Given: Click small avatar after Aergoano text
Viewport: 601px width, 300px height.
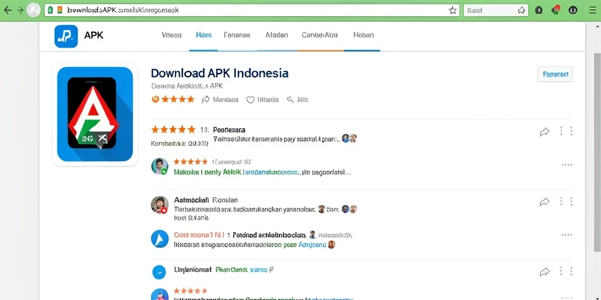Looking at the screenshot, I should coord(332,244).
